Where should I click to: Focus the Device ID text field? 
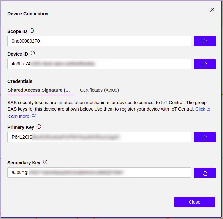[x=99, y=64]
